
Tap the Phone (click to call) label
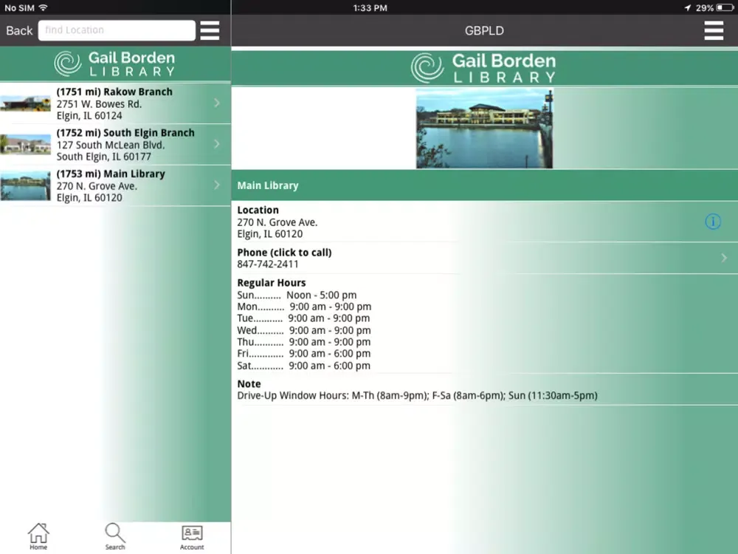(284, 253)
